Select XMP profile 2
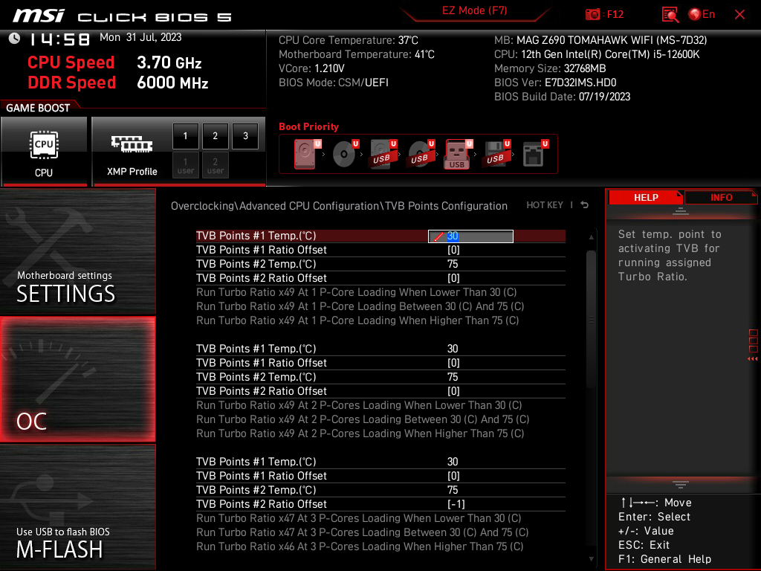Image resolution: width=761 pixels, height=571 pixels. pos(215,136)
